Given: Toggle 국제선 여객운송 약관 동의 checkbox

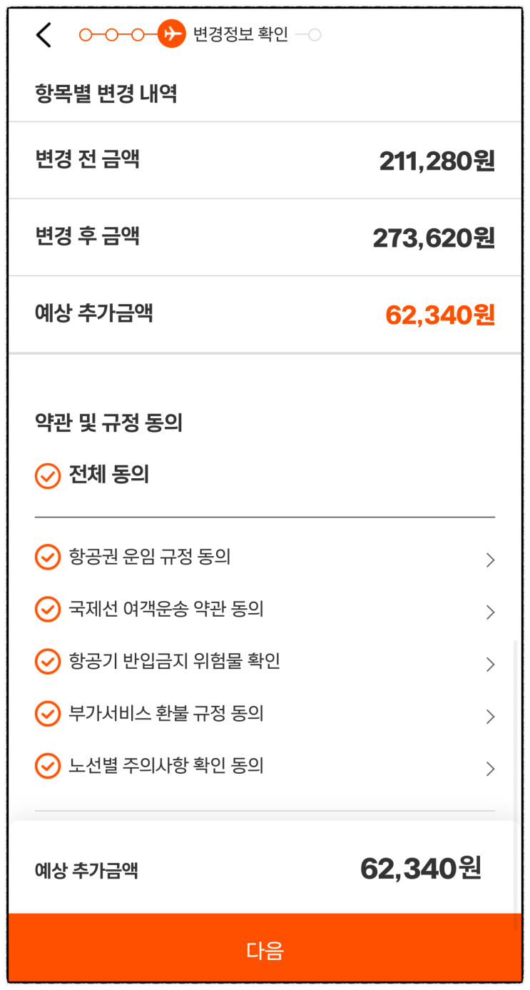Looking at the screenshot, I should tap(48, 610).
